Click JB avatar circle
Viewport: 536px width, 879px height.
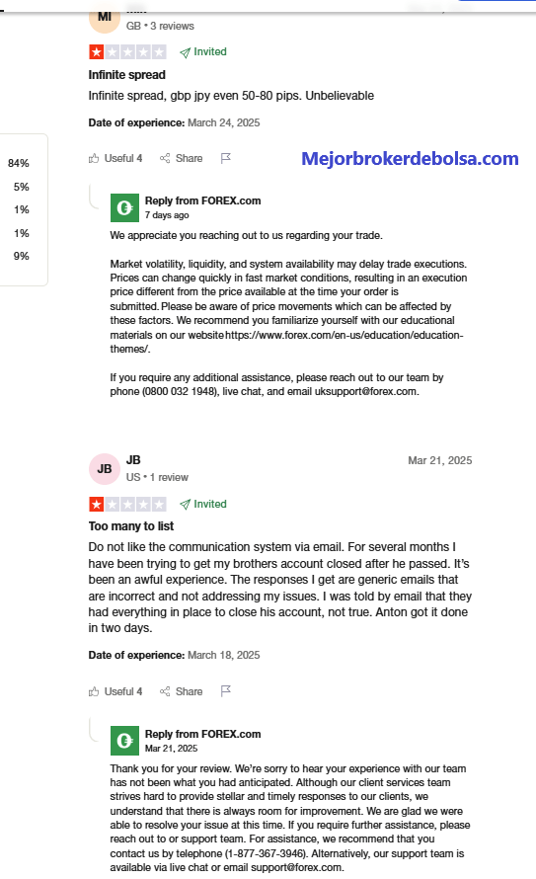point(105,469)
